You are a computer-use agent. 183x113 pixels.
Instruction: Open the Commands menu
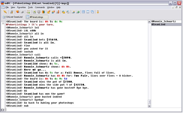click(x=40, y=7)
